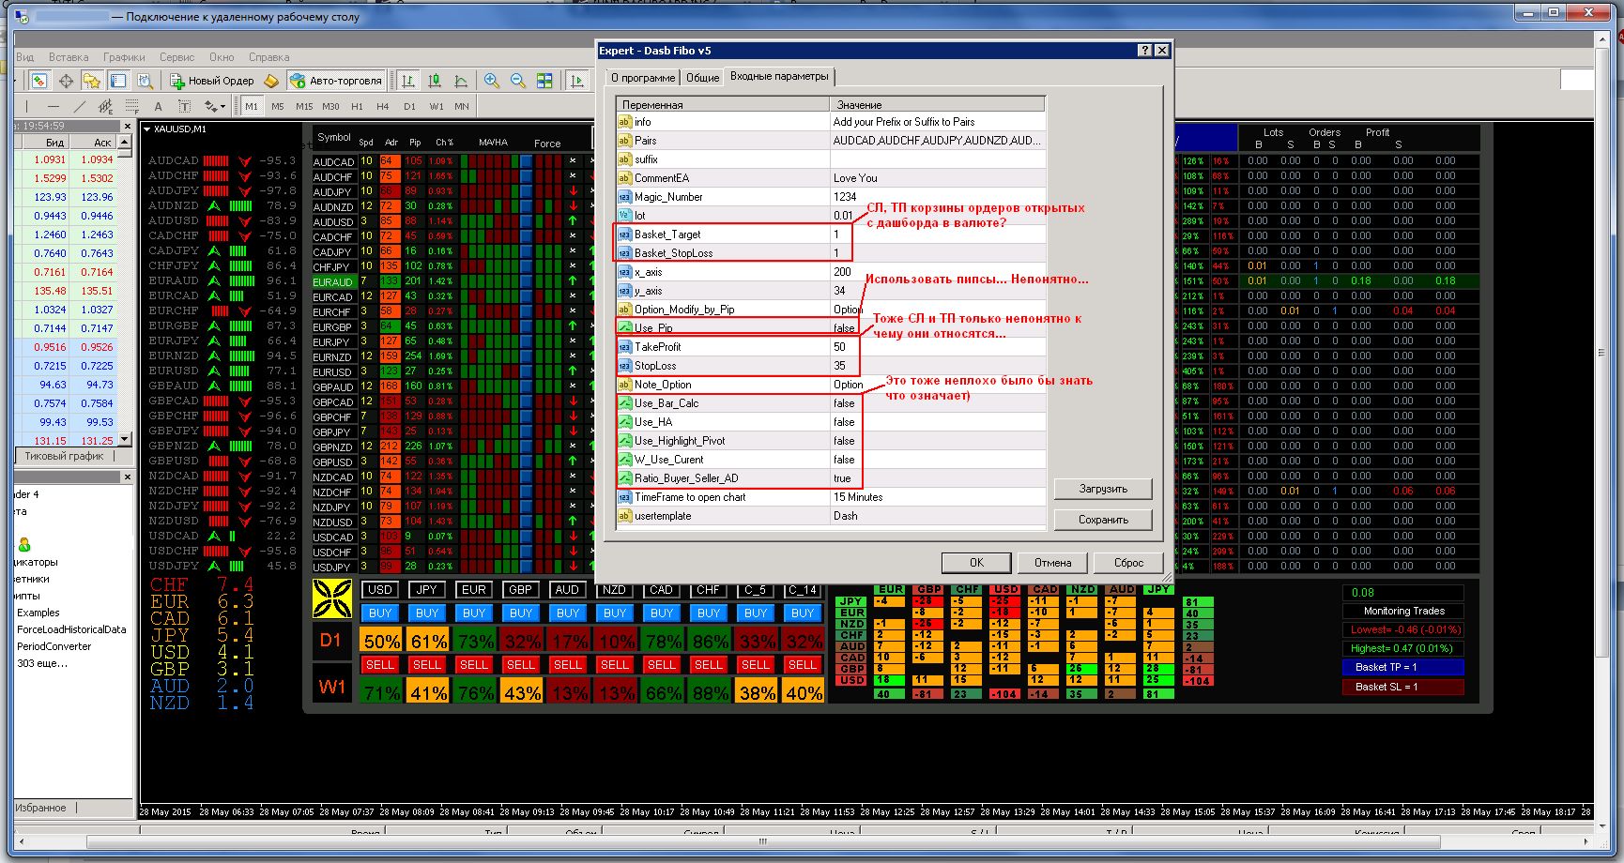
Task: Open the XAUUSD,M1 chart dropdown triangle
Action: [x=147, y=129]
